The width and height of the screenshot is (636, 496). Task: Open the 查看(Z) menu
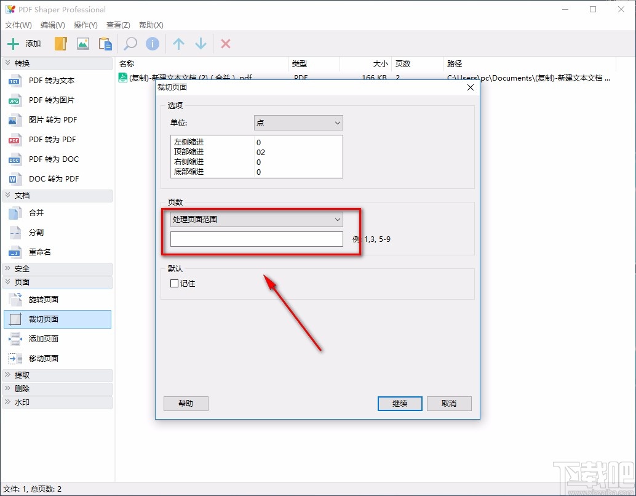(x=118, y=25)
